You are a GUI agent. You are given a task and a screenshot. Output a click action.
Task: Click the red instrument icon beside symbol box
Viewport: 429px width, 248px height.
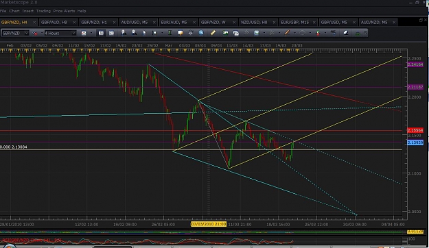35,33
